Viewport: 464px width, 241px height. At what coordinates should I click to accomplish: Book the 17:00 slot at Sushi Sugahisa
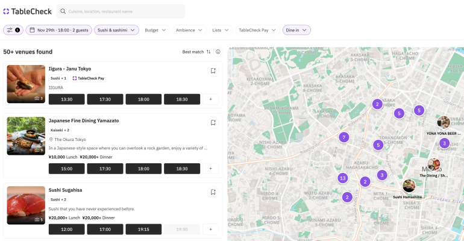(105, 229)
